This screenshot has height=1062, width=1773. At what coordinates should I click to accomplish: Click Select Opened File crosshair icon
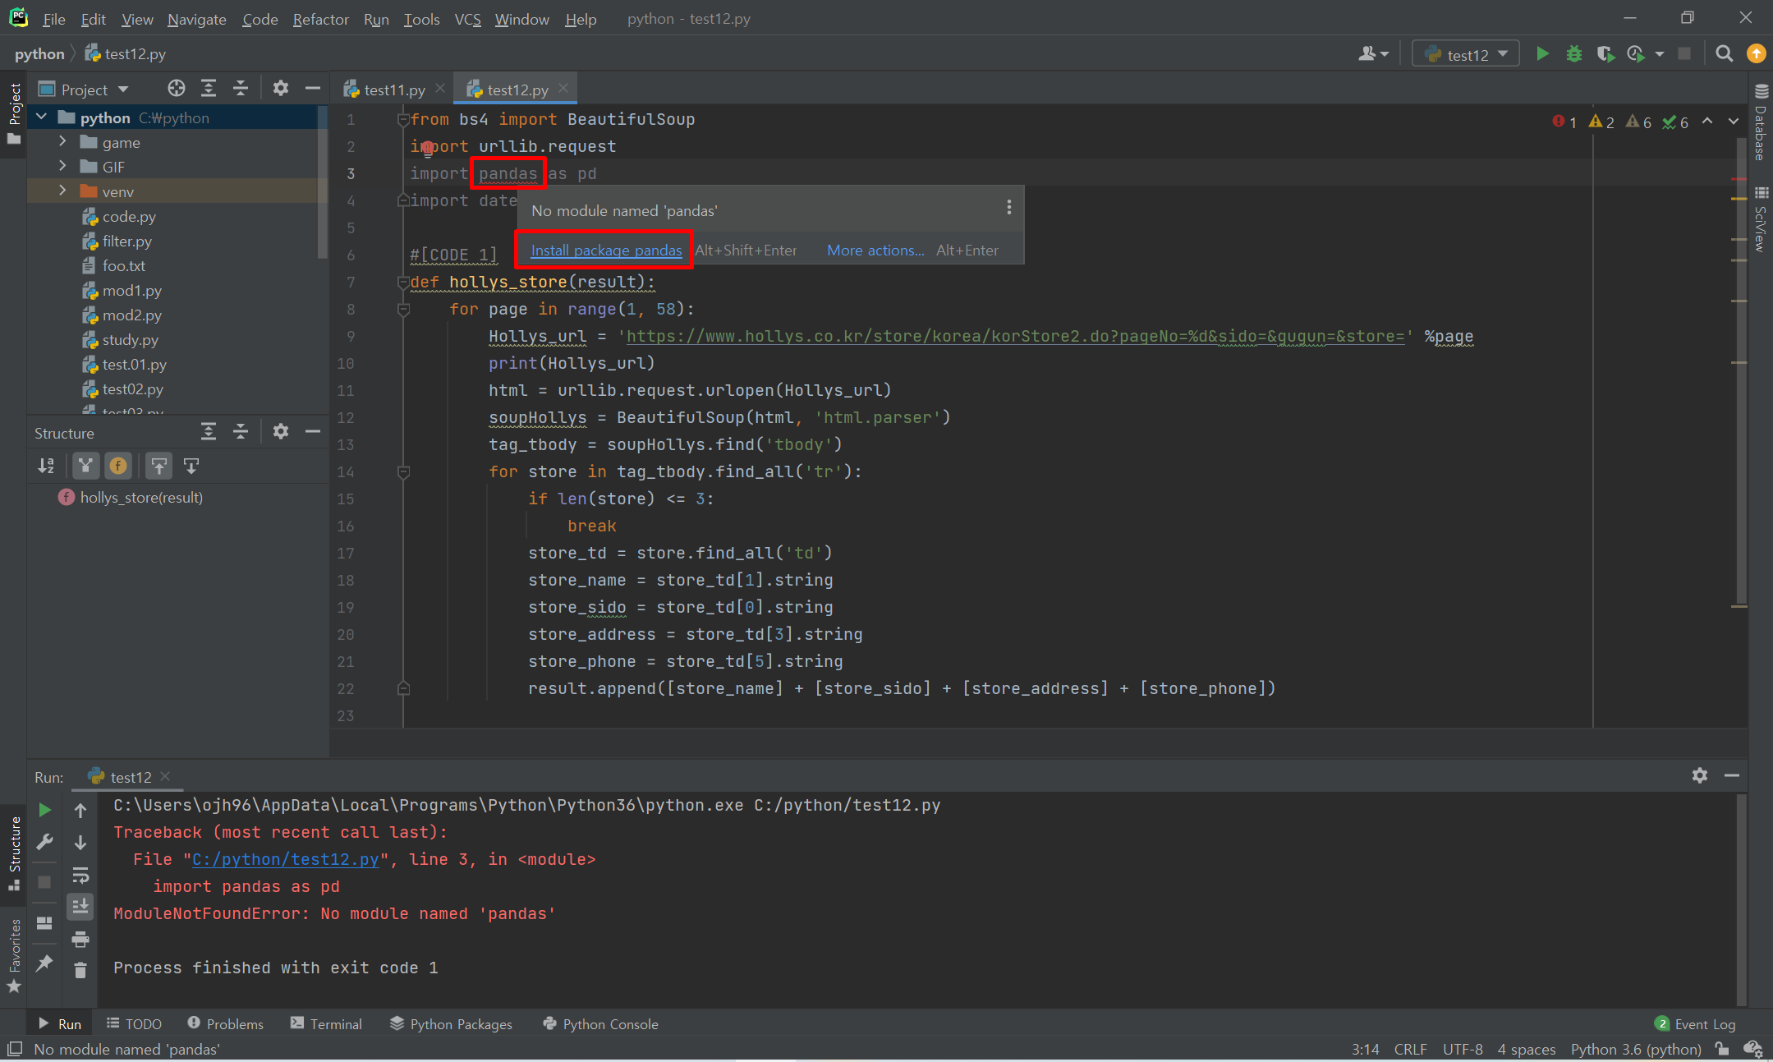coord(176,89)
